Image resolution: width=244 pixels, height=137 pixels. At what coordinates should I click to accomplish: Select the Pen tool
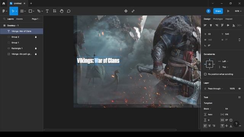[x=39, y=11]
